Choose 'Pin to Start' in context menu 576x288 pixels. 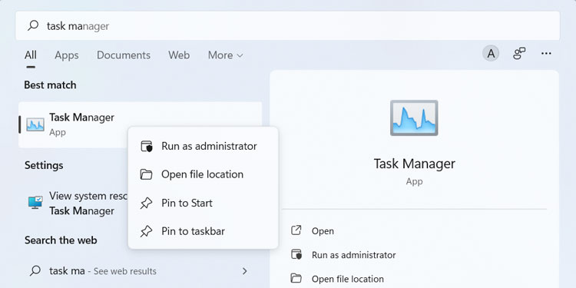point(203,203)
